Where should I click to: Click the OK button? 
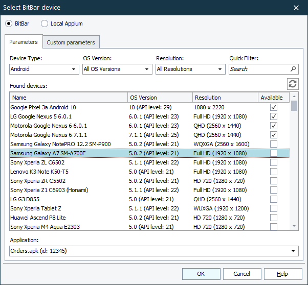[201, 274]
